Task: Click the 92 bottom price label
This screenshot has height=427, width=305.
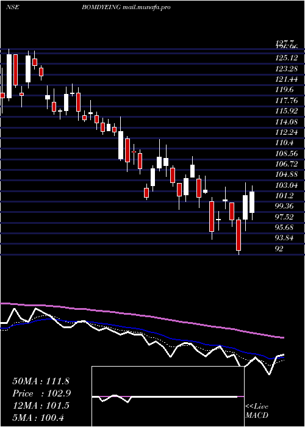Action: pos(279,249)
